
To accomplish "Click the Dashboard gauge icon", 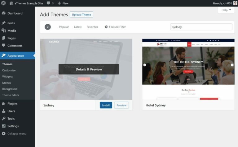I will [4, 13].
